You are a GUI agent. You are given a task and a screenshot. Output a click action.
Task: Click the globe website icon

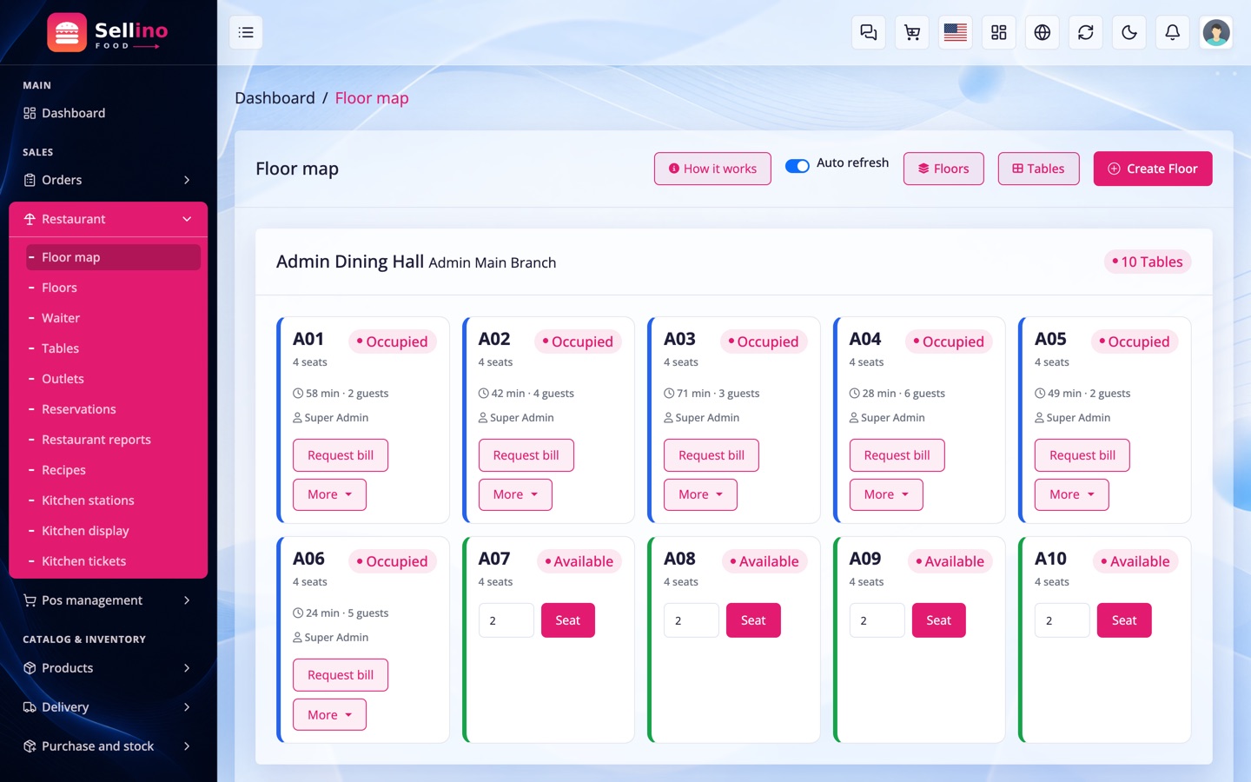point(1042,32)
